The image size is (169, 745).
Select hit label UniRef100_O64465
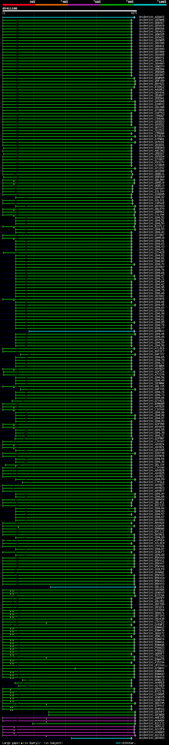click(152, 55)
